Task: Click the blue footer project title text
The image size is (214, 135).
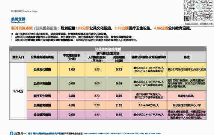Action: [x=55, y=133]
